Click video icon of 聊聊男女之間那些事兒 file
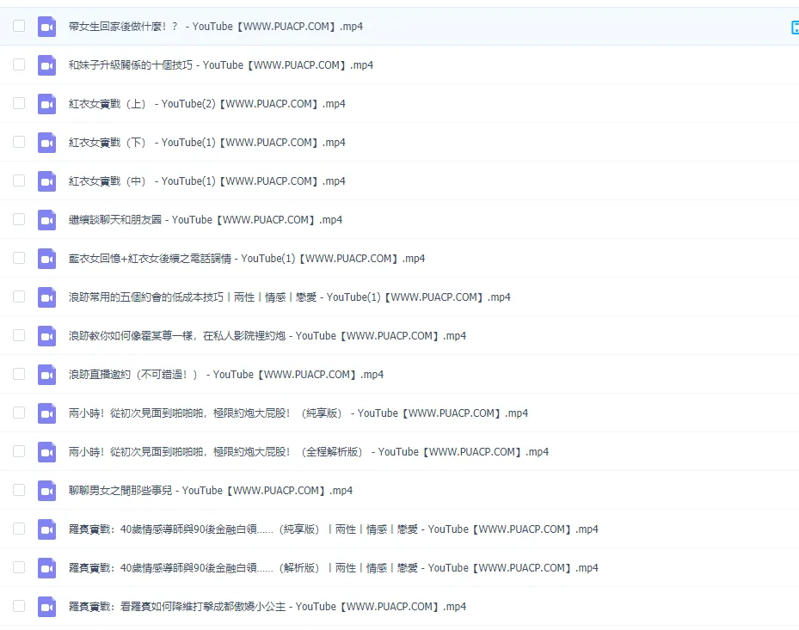The height and width of the screenshot is (630, 799). coord(47,491)
